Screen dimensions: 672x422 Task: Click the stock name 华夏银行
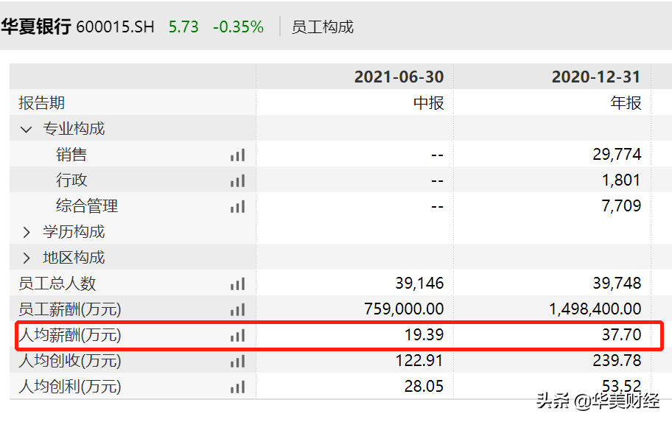point(36,27)
